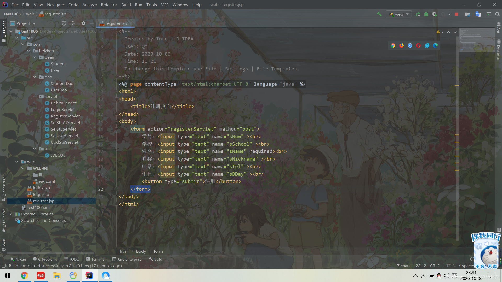
Task: Select RegisterServlet in project tree
Action: (65, 116)
